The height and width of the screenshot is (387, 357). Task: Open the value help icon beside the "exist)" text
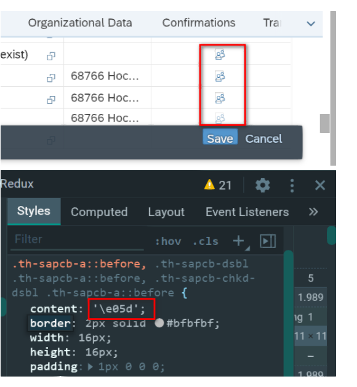pyautogui.click(x=51, y=56)
